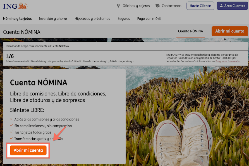Go to the Seguros menu
Image resolution: width=249 pixels, height=166 pixels.
(124, 19)
